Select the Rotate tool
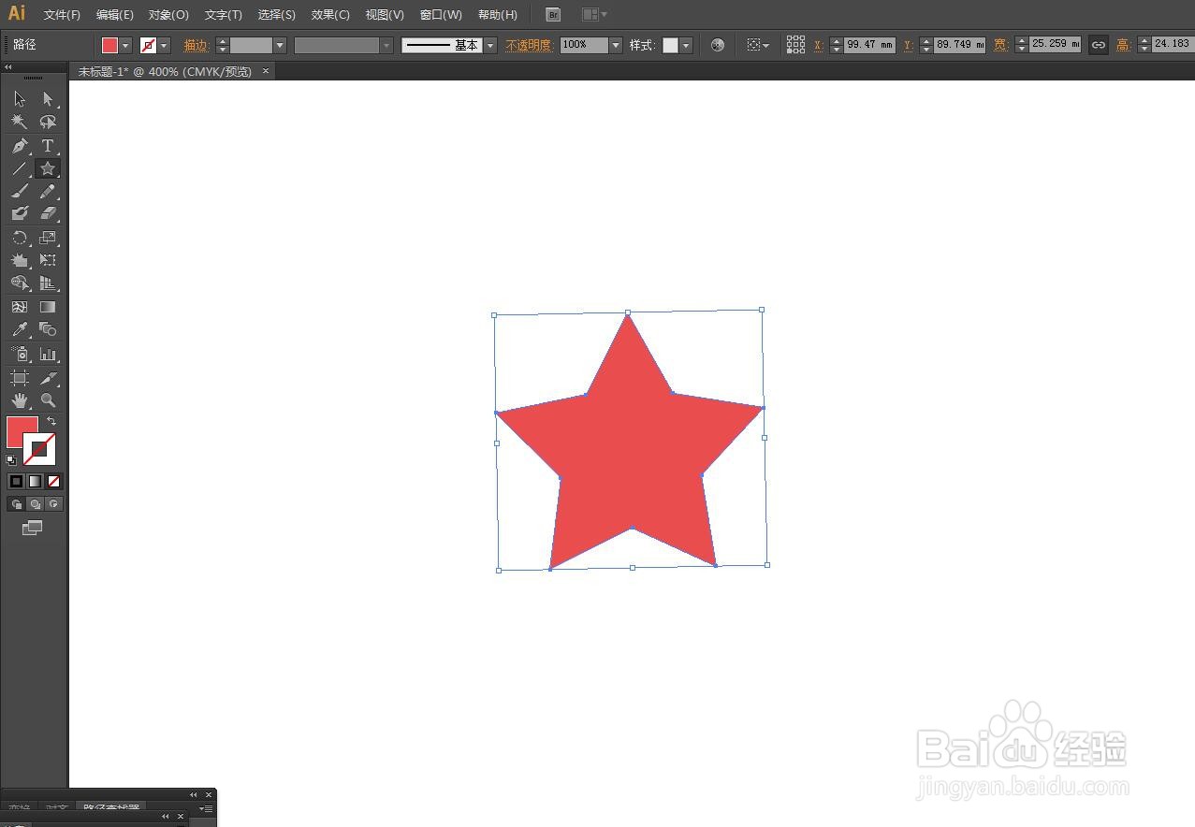Screen dimensions: 1195x827 [20, 238]
